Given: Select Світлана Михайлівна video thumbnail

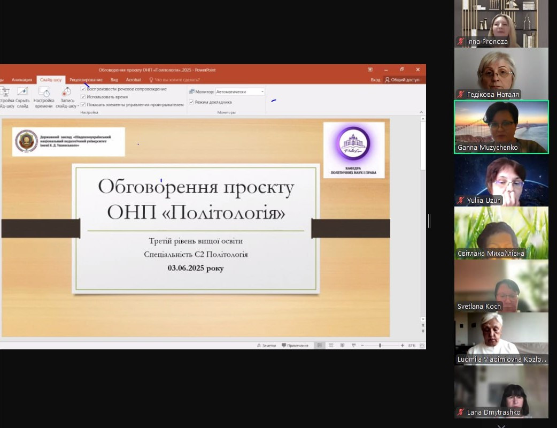Looking at the screenshot, I should click(x=501, y=233).
